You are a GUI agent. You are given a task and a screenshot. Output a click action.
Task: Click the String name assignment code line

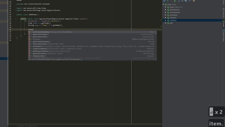(45, 25)
